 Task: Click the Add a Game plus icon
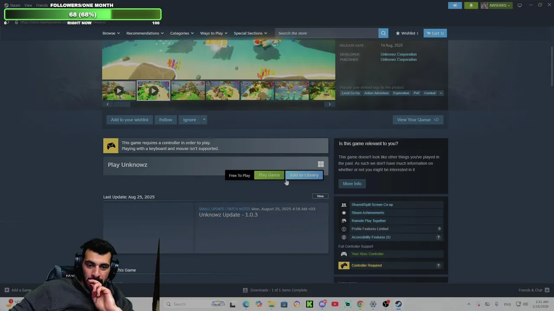[x=6, y=290]
